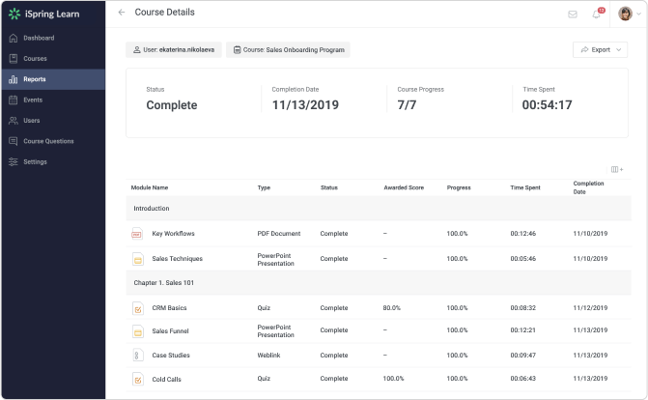648x400 pixels.
Task: Open the dropdown arrow beside avatar
Action: pyautogui.click(x=638, y=14)
